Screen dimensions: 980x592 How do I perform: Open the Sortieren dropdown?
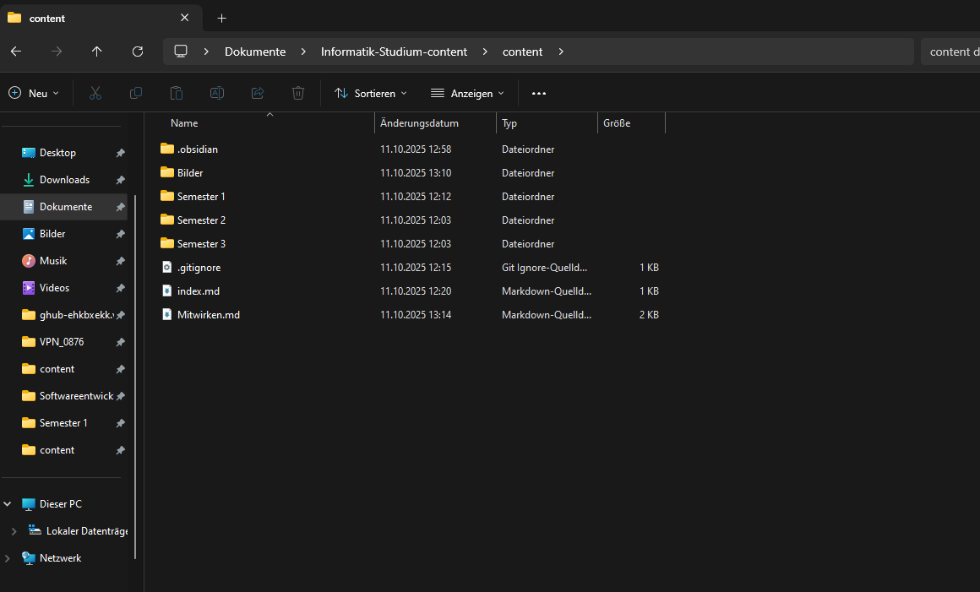(x=371, y=93)
